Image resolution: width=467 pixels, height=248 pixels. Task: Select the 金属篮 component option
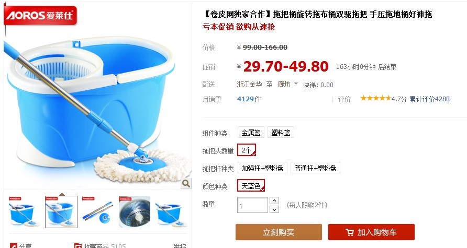[x=251, y=133]
